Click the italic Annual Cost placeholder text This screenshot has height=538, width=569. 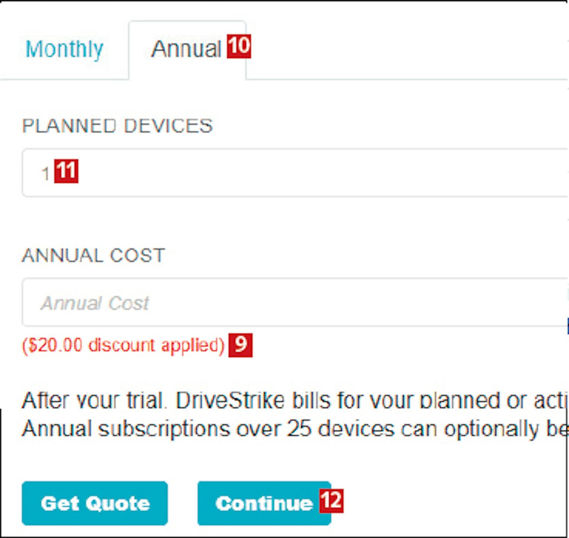95,303
